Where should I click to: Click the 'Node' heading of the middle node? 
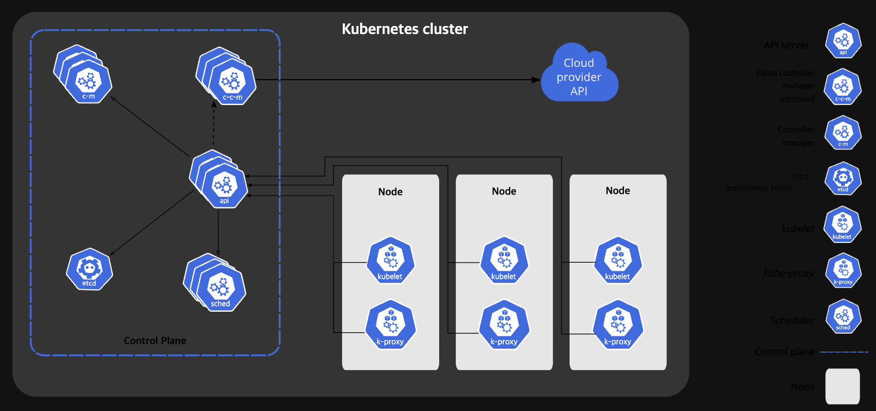[x=504, y=191]
